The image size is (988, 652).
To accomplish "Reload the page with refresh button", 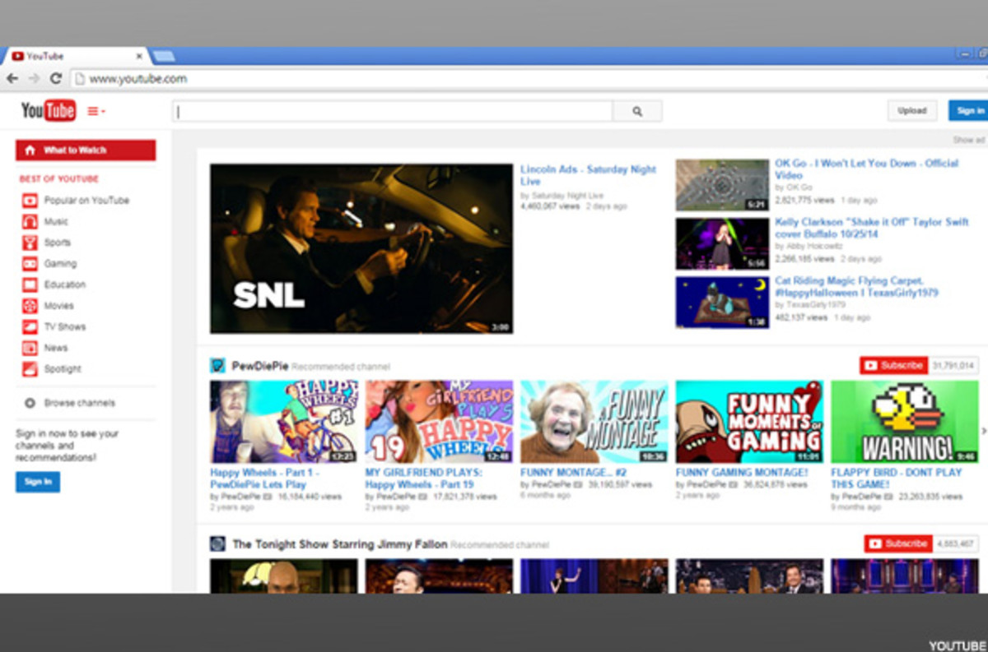I will click(56, 79).
